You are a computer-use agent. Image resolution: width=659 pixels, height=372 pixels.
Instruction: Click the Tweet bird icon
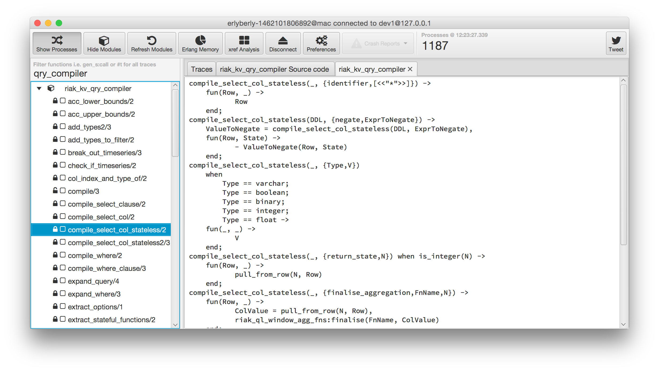(x=616, y=40)
